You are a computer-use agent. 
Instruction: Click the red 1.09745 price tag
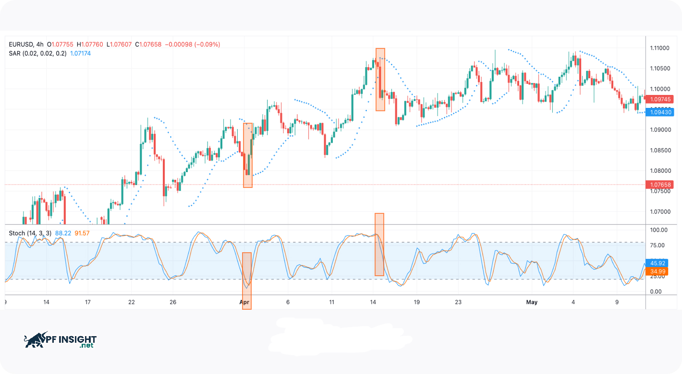pyautogui.click(x=660, y=99)
